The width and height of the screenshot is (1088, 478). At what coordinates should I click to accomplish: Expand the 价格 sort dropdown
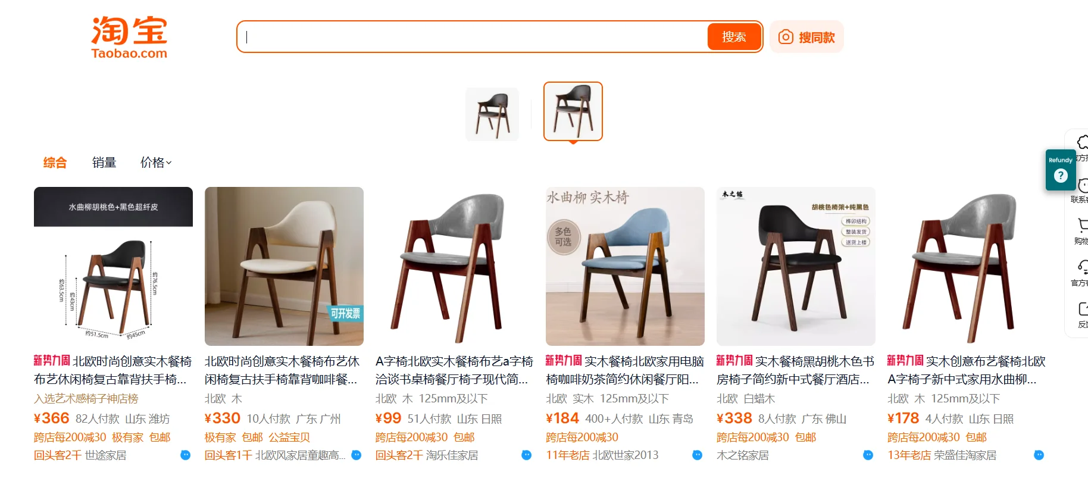[x=156, y=163]
